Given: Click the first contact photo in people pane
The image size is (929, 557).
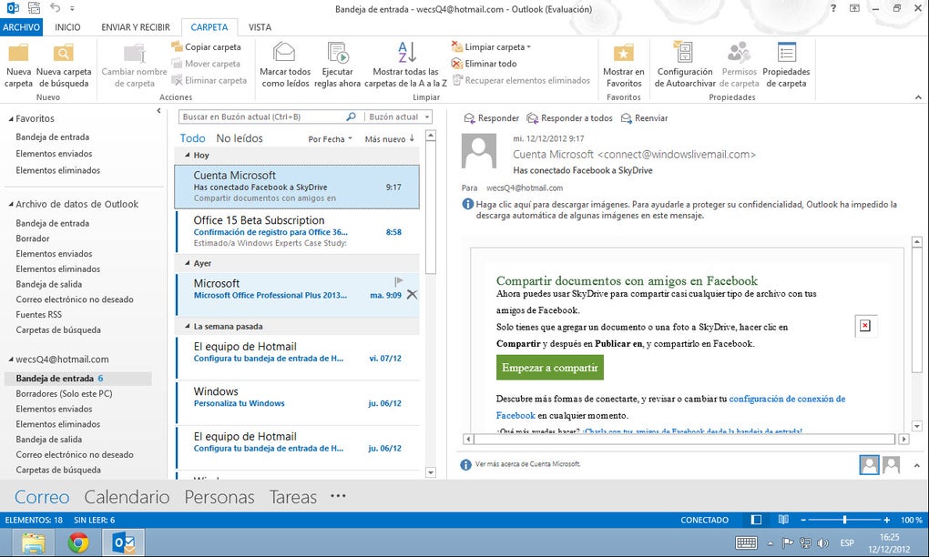Looking at the screenshot, I should (x=869, y=465).
